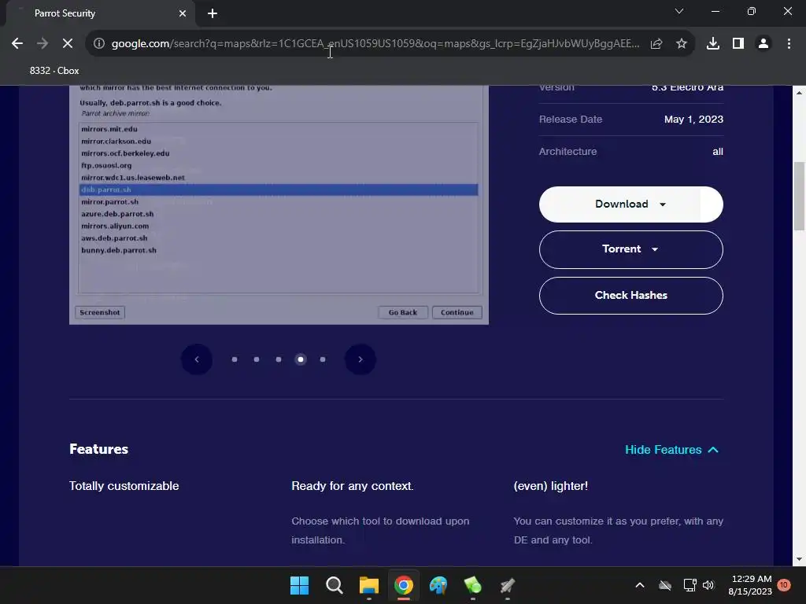Click the '(even) lighter!' heading
The height and width of the screenshot is (604, 806).
pyautogui.click(x=550, y=486)
